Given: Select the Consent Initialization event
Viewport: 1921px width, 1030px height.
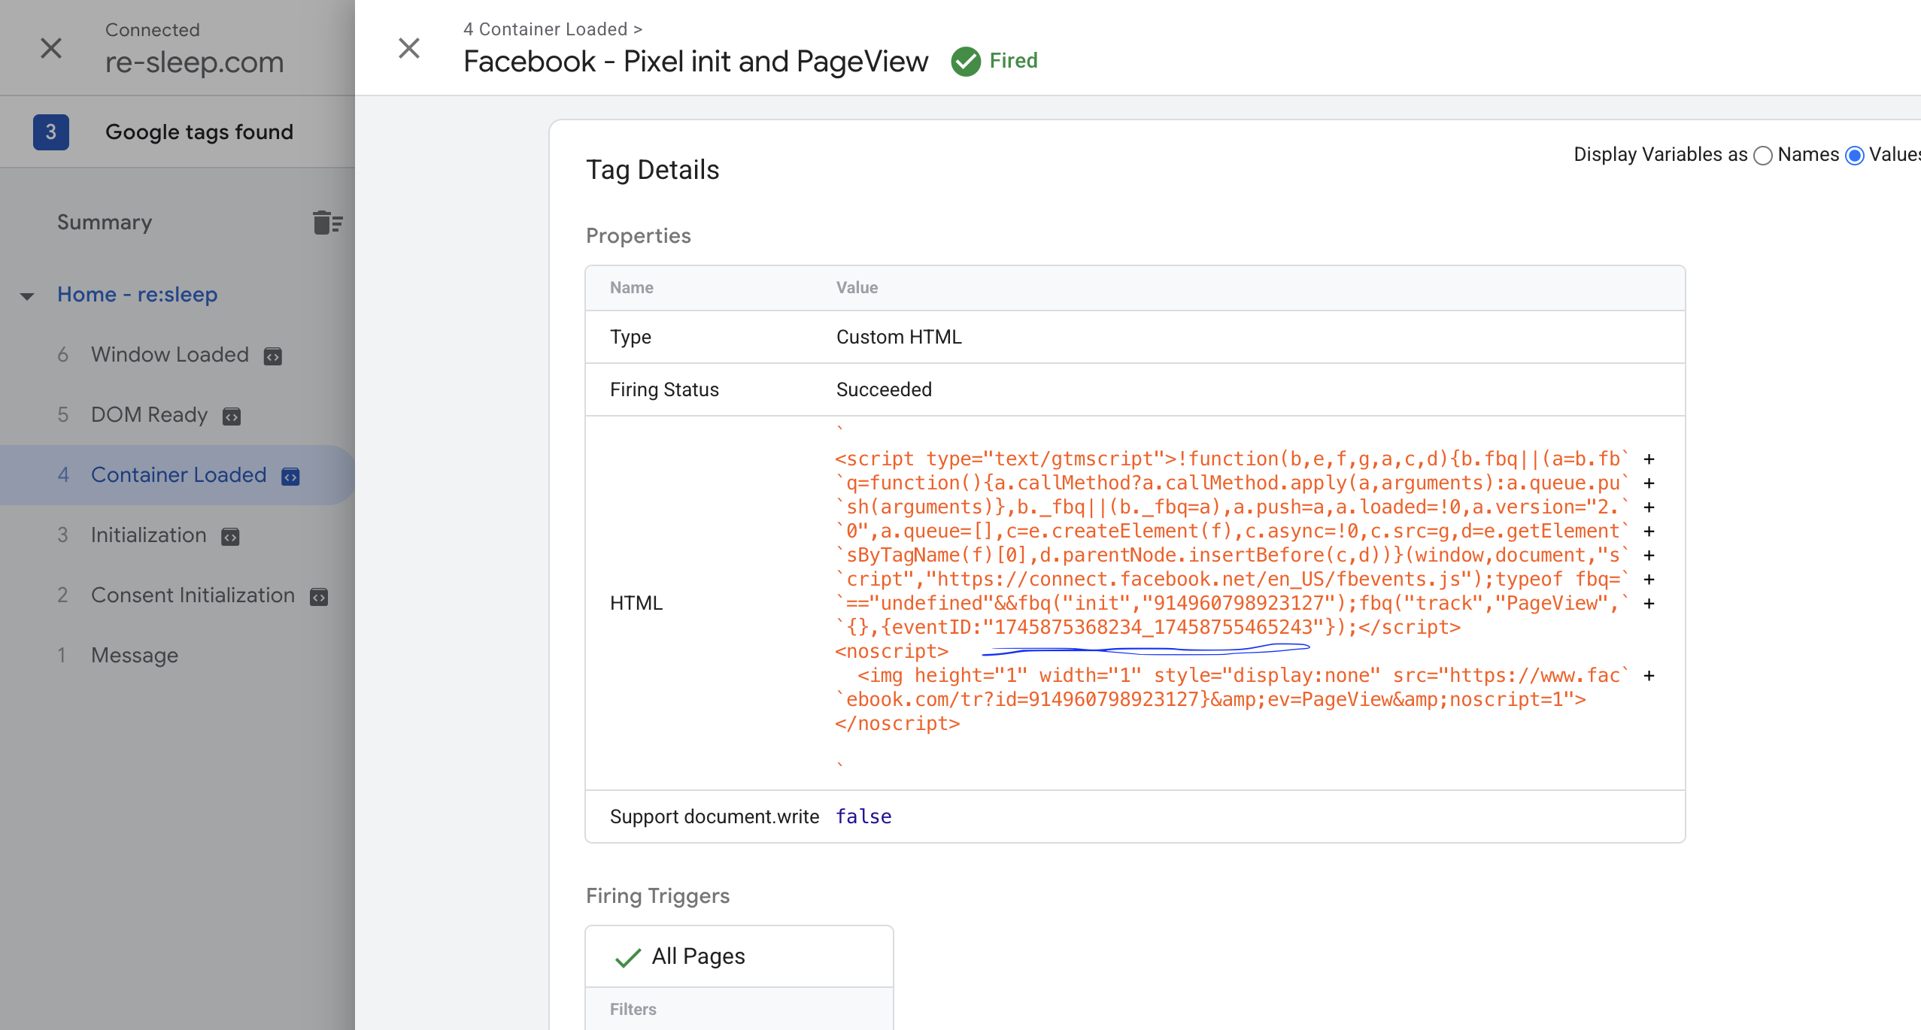Looking at the screenshot, I should (x=193, y=595).
